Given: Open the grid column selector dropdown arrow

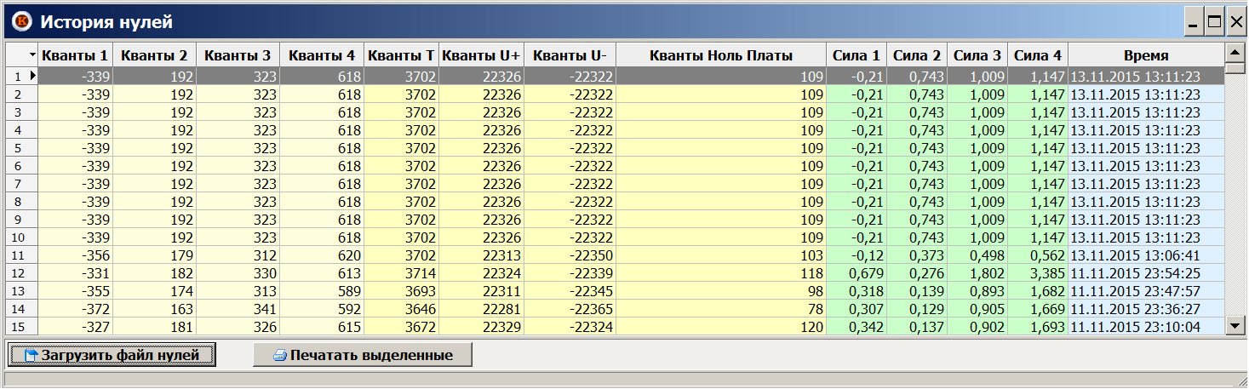Looking at the screenshot, I should tap(32, 55).
